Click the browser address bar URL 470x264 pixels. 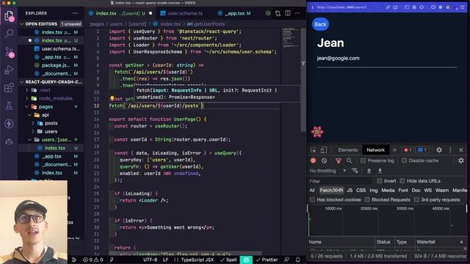pos(341,7)
